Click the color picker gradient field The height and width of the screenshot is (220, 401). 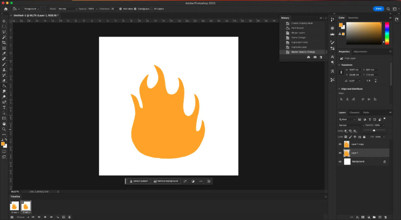(364, 33)
